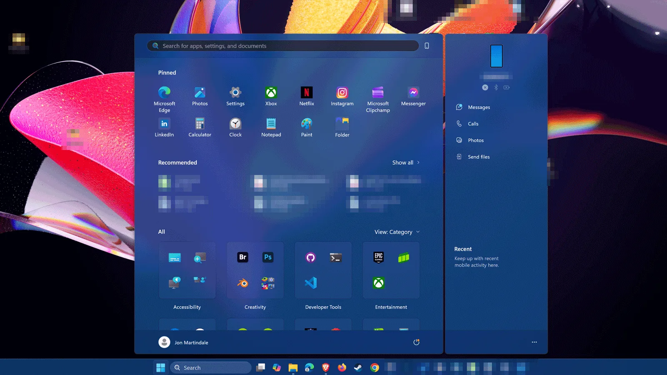Open Blender in the Creativity category
Image resolution: width=667 pixels, height=375 pixels.
[243, 283]
